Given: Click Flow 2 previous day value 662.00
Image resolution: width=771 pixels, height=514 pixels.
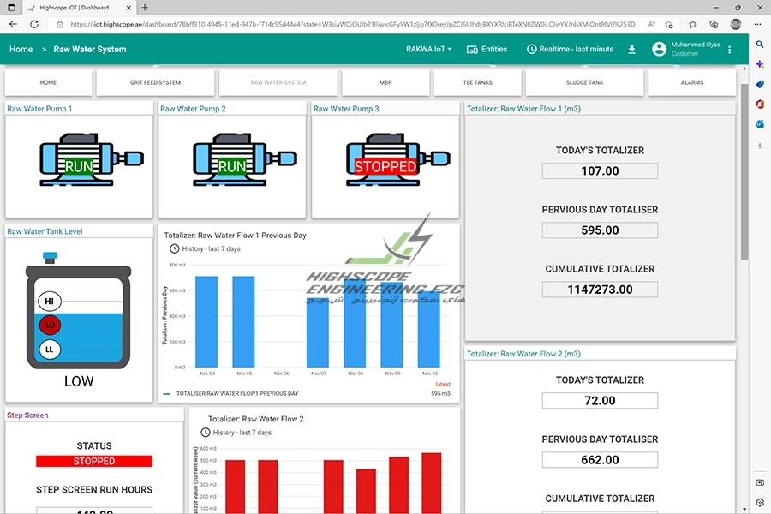Looking at the screenshot, I should (600, 460).
